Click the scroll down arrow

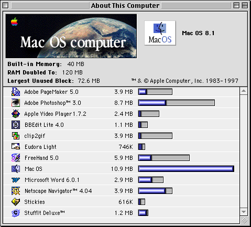click(244, 212)
